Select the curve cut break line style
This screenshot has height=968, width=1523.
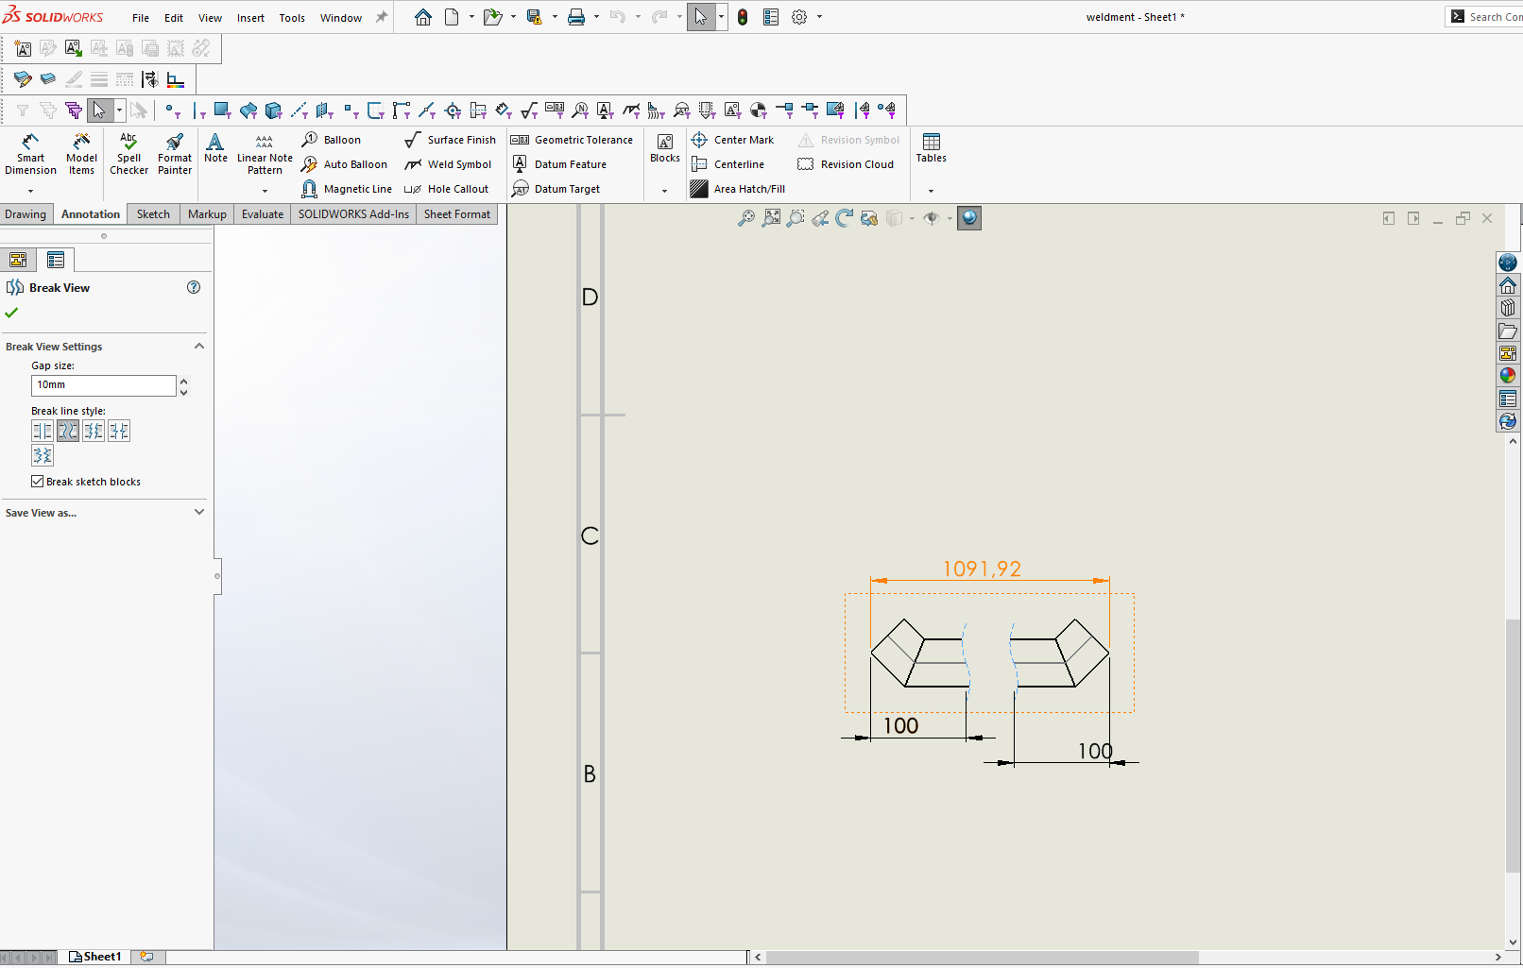click(68, 432)
